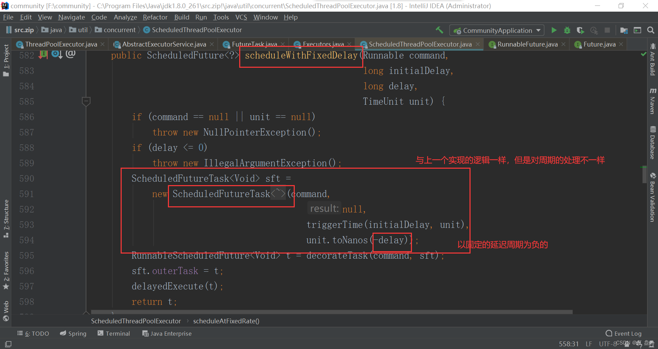Viewport: 658px width, 349px height.
Task: Open the Analyze menu
Action: point(125,17)
